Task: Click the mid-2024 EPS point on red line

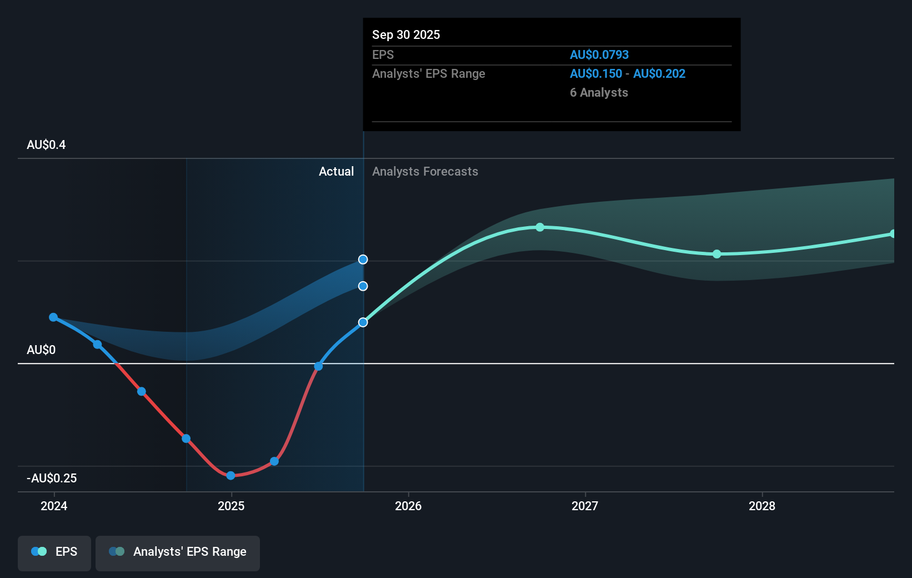Action: point(142,391)
